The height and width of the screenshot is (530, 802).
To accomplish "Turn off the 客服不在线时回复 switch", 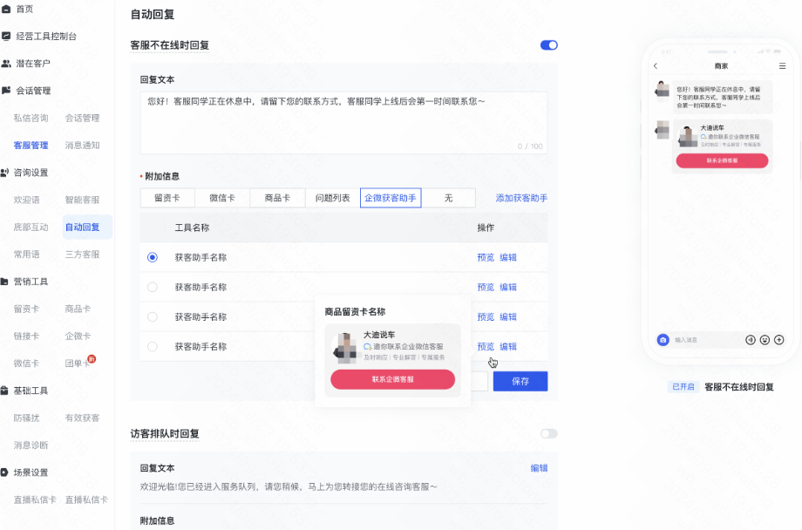I will coord(549,45).
